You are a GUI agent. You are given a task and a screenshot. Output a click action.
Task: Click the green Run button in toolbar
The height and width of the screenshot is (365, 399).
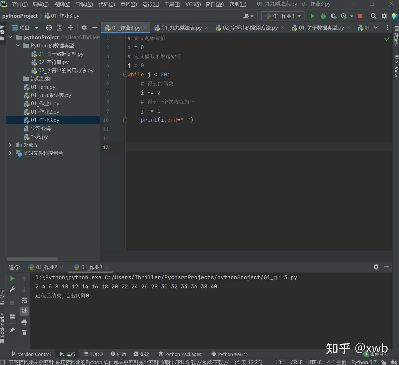pos(312,16)
